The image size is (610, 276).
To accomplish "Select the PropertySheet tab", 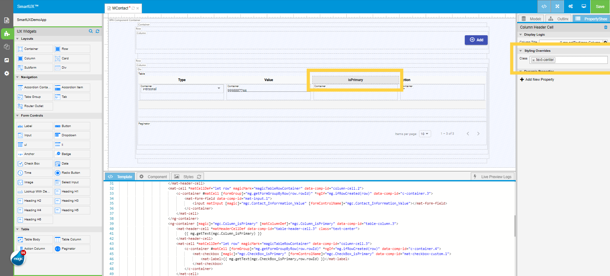I will pos(591,19).
